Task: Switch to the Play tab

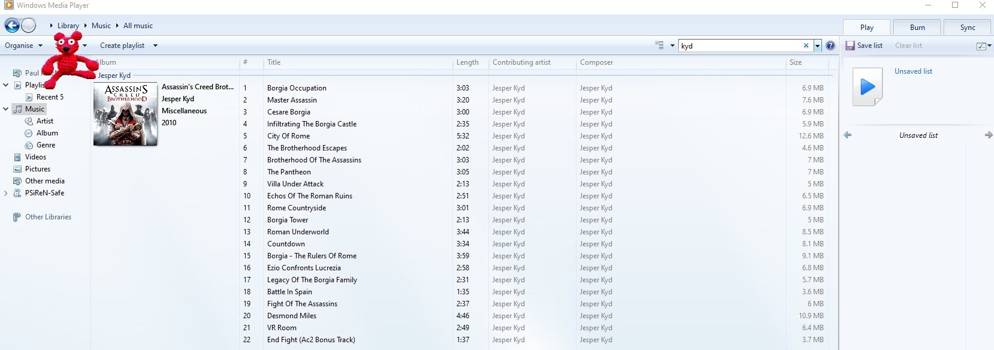Action: pos(867,27)
